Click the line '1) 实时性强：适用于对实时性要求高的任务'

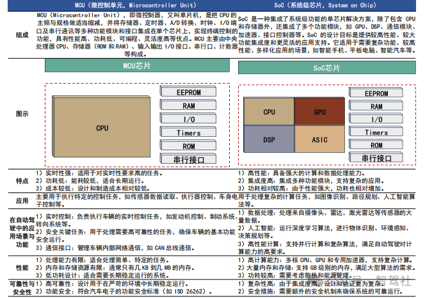99,173
